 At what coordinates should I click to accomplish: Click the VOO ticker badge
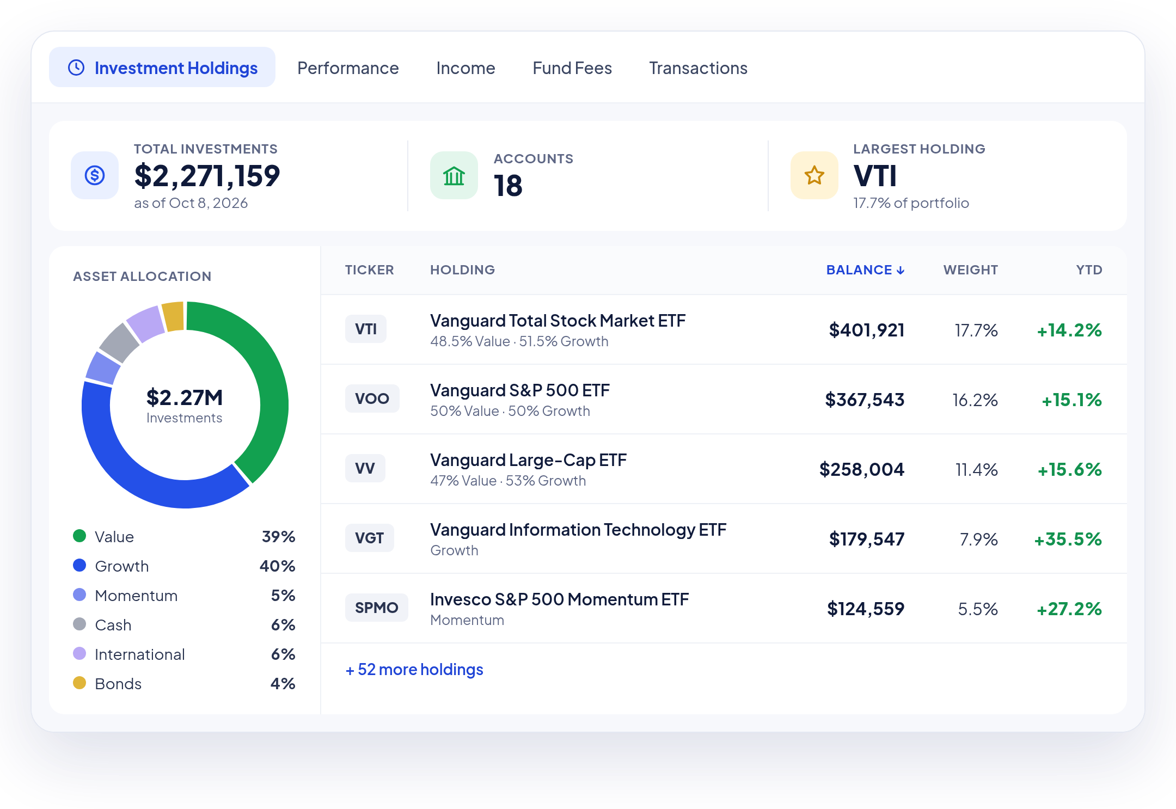click(x=372, y=399)
